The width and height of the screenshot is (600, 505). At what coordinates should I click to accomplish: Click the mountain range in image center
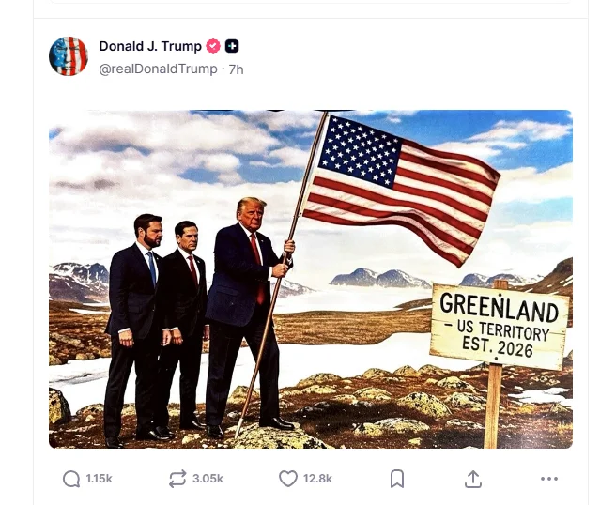pos(378,278)
